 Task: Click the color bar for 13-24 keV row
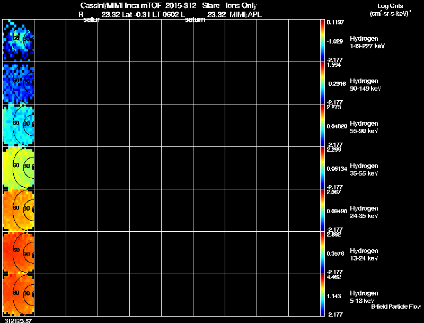point(322,253)
